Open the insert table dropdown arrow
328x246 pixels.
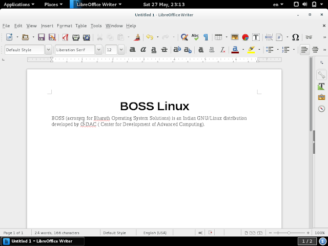(227, 37)
